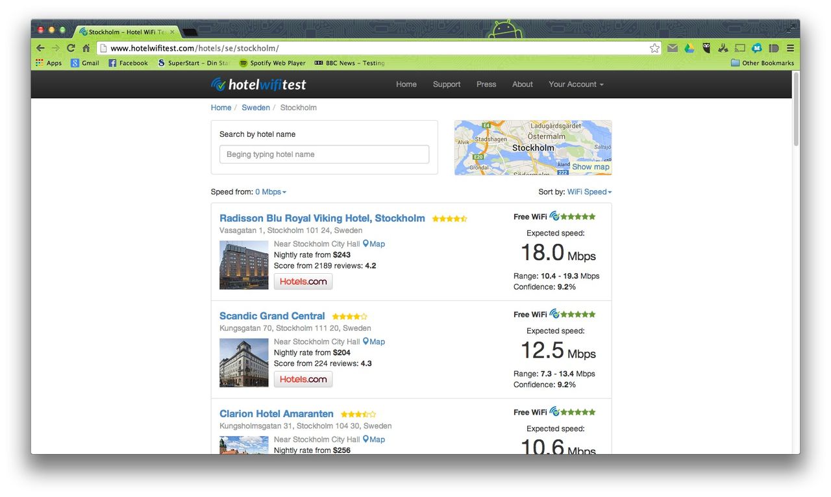Screen dimensions: 831x497
Task: Open the Press nav menu item
Action: [486, 84]
